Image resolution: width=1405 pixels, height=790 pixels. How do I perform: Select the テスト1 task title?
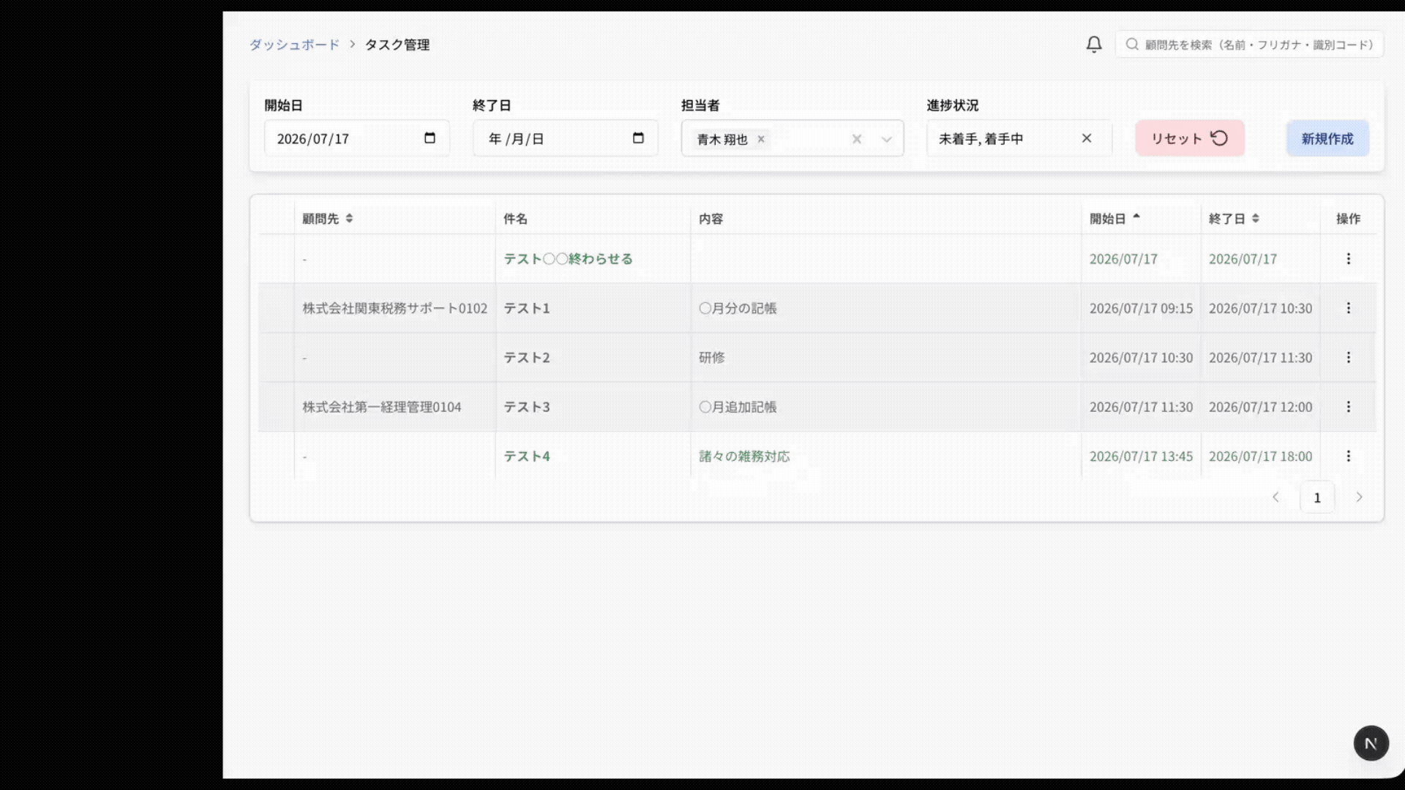click(527, 309)
